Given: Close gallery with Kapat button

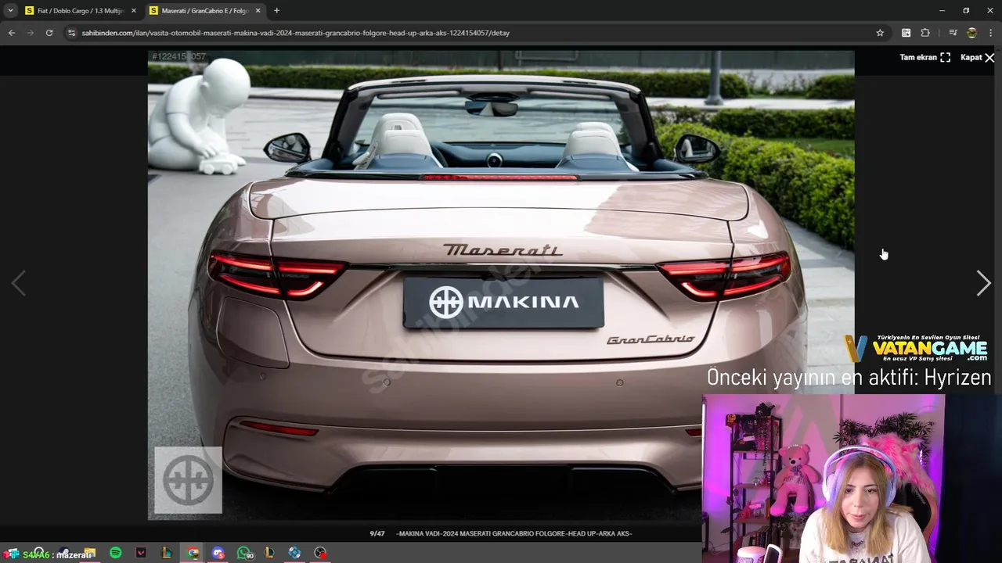Looking at the screenshot, I should pyautogui.click(x=978, y=57).
